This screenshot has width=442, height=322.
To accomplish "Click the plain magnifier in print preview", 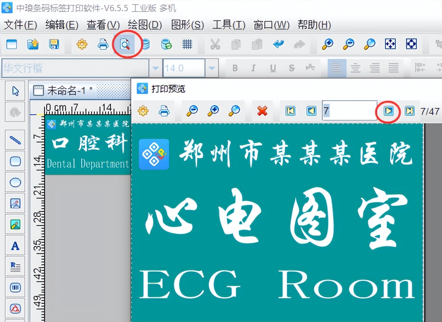I will click(234, 111).
